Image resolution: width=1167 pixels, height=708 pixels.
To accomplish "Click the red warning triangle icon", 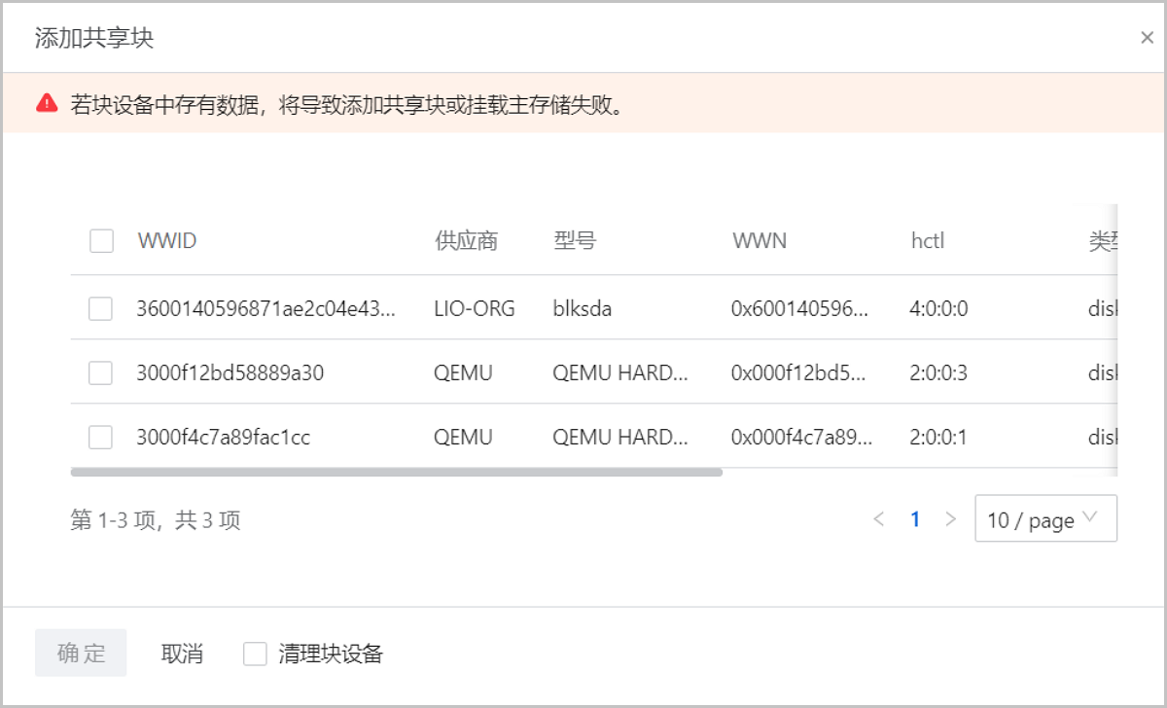I will click(x=47, y=103).
